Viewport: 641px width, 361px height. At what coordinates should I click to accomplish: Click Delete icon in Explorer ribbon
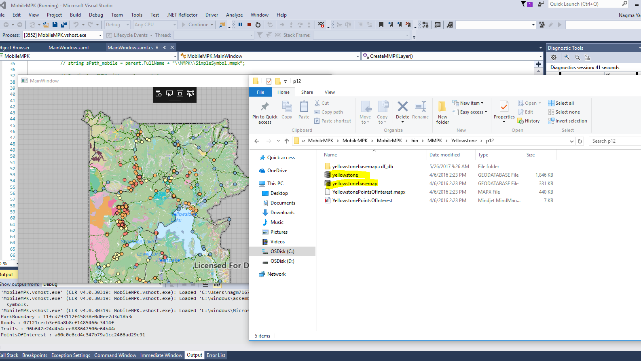(402, 112)
